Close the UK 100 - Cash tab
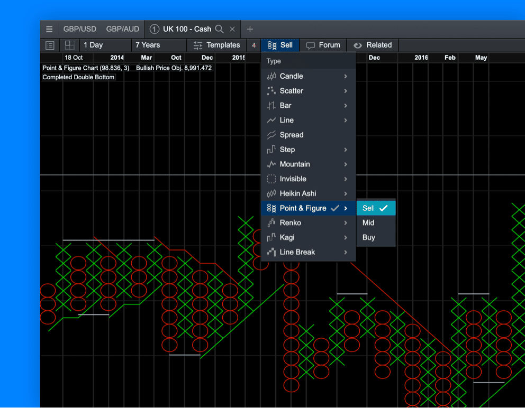 coord(232,29)
